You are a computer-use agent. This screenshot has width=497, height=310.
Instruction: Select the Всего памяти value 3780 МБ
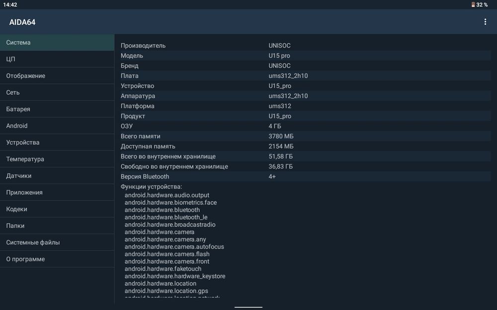point(281,136)
